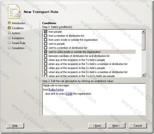Screen dimensions: 154x134
Task: Uncheck the 'from people' condition
Action: [x=45, y=32]
